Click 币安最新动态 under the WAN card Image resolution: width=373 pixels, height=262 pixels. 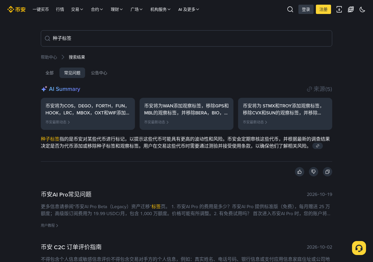click(156, 122)
